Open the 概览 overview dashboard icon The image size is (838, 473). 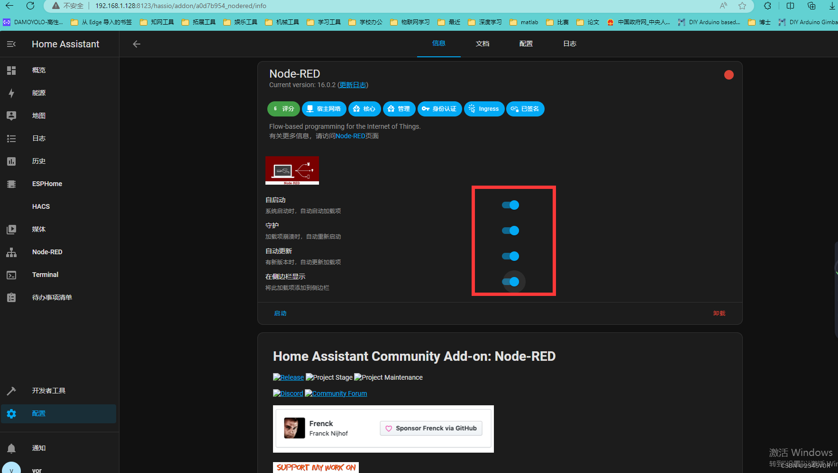pos(11,70)
